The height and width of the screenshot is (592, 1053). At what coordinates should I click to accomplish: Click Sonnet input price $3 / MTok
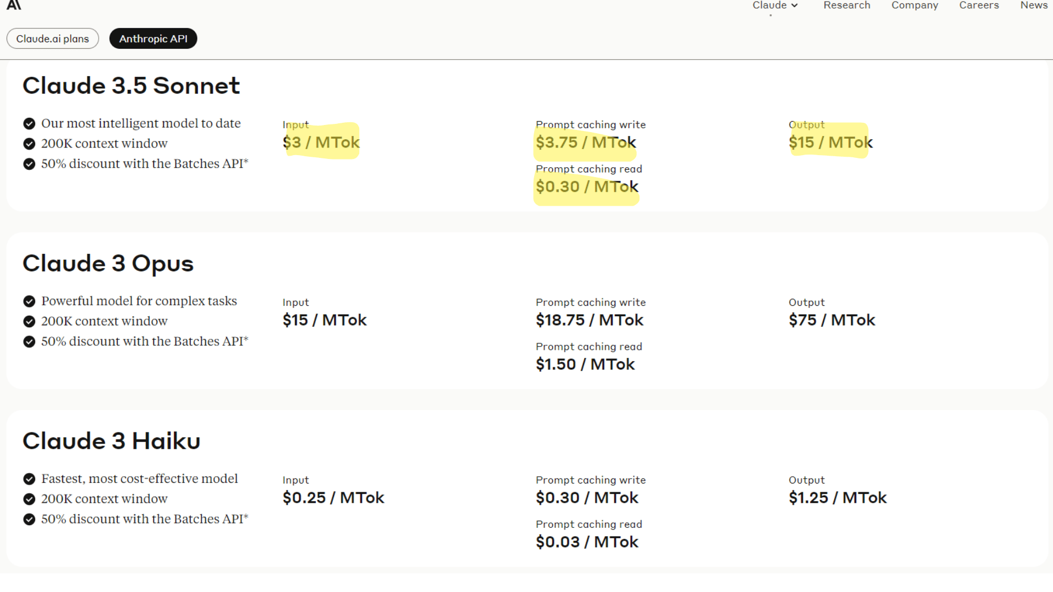(x=321, y=143)
